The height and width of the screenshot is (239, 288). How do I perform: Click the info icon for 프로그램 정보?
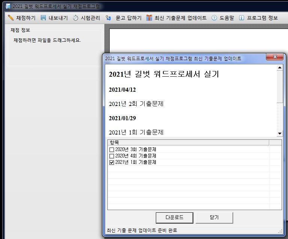click(x=241, y=18)
